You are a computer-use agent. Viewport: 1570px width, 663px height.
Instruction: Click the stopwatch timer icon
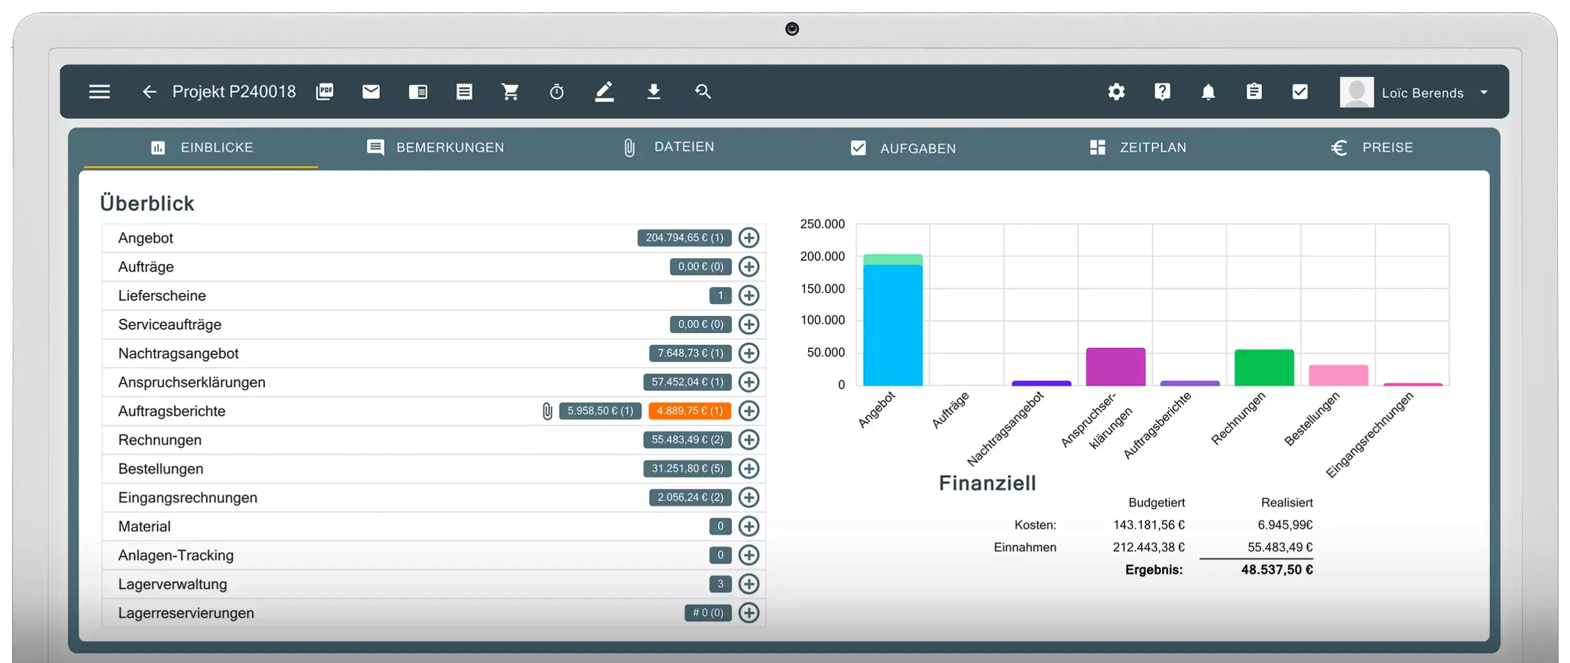pyautogui.click(x=557, y=92)
